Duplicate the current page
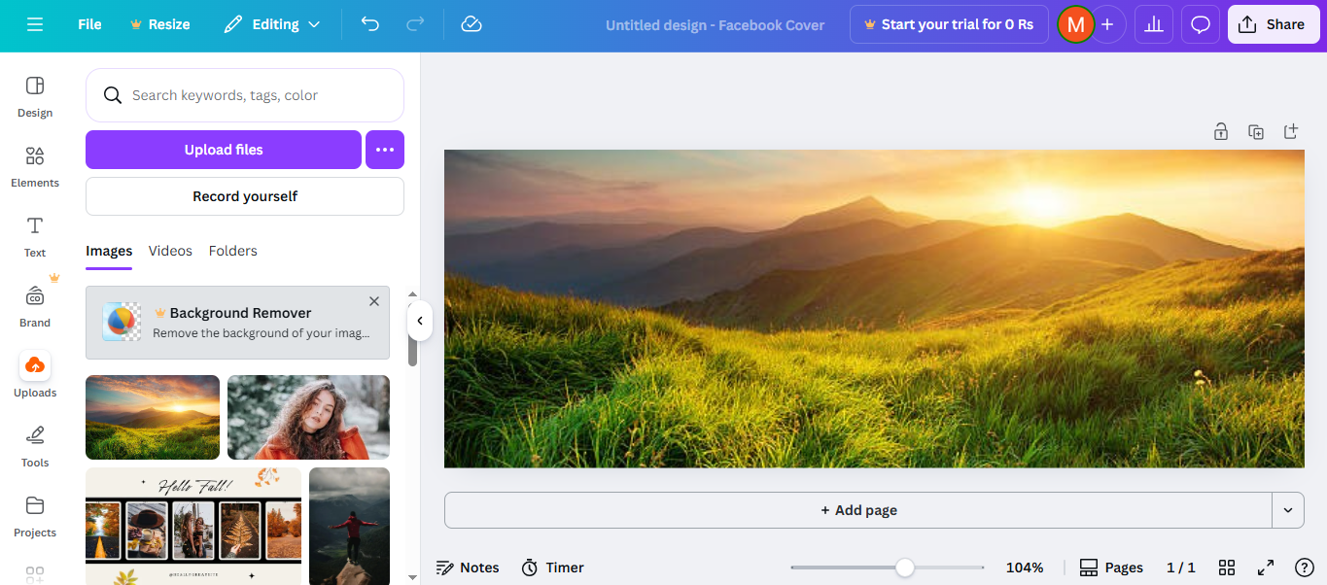 (1256, 131)
